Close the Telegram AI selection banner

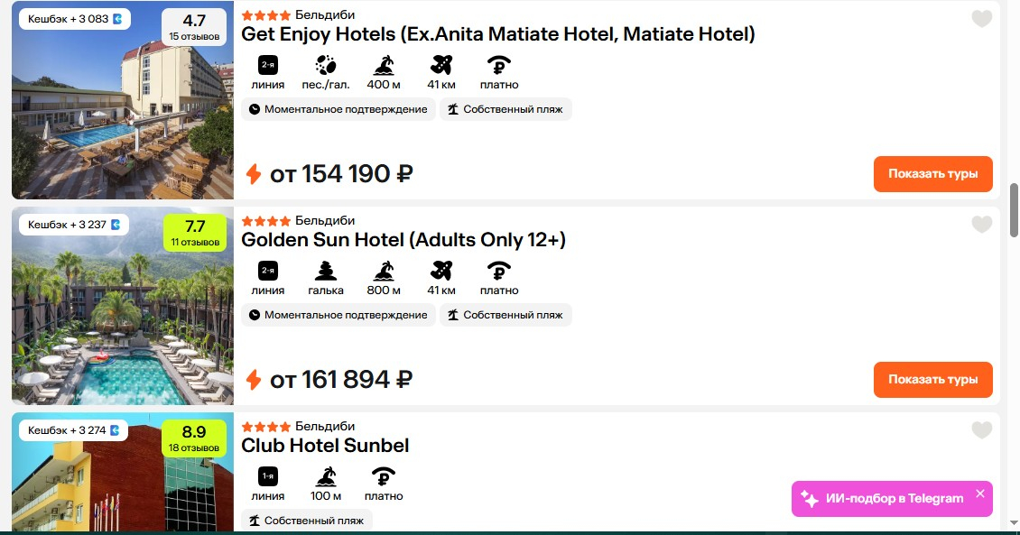point(979,493)
